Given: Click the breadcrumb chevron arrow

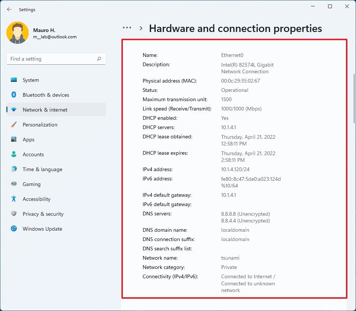Looking at the screenshot, I should point(141,28).
